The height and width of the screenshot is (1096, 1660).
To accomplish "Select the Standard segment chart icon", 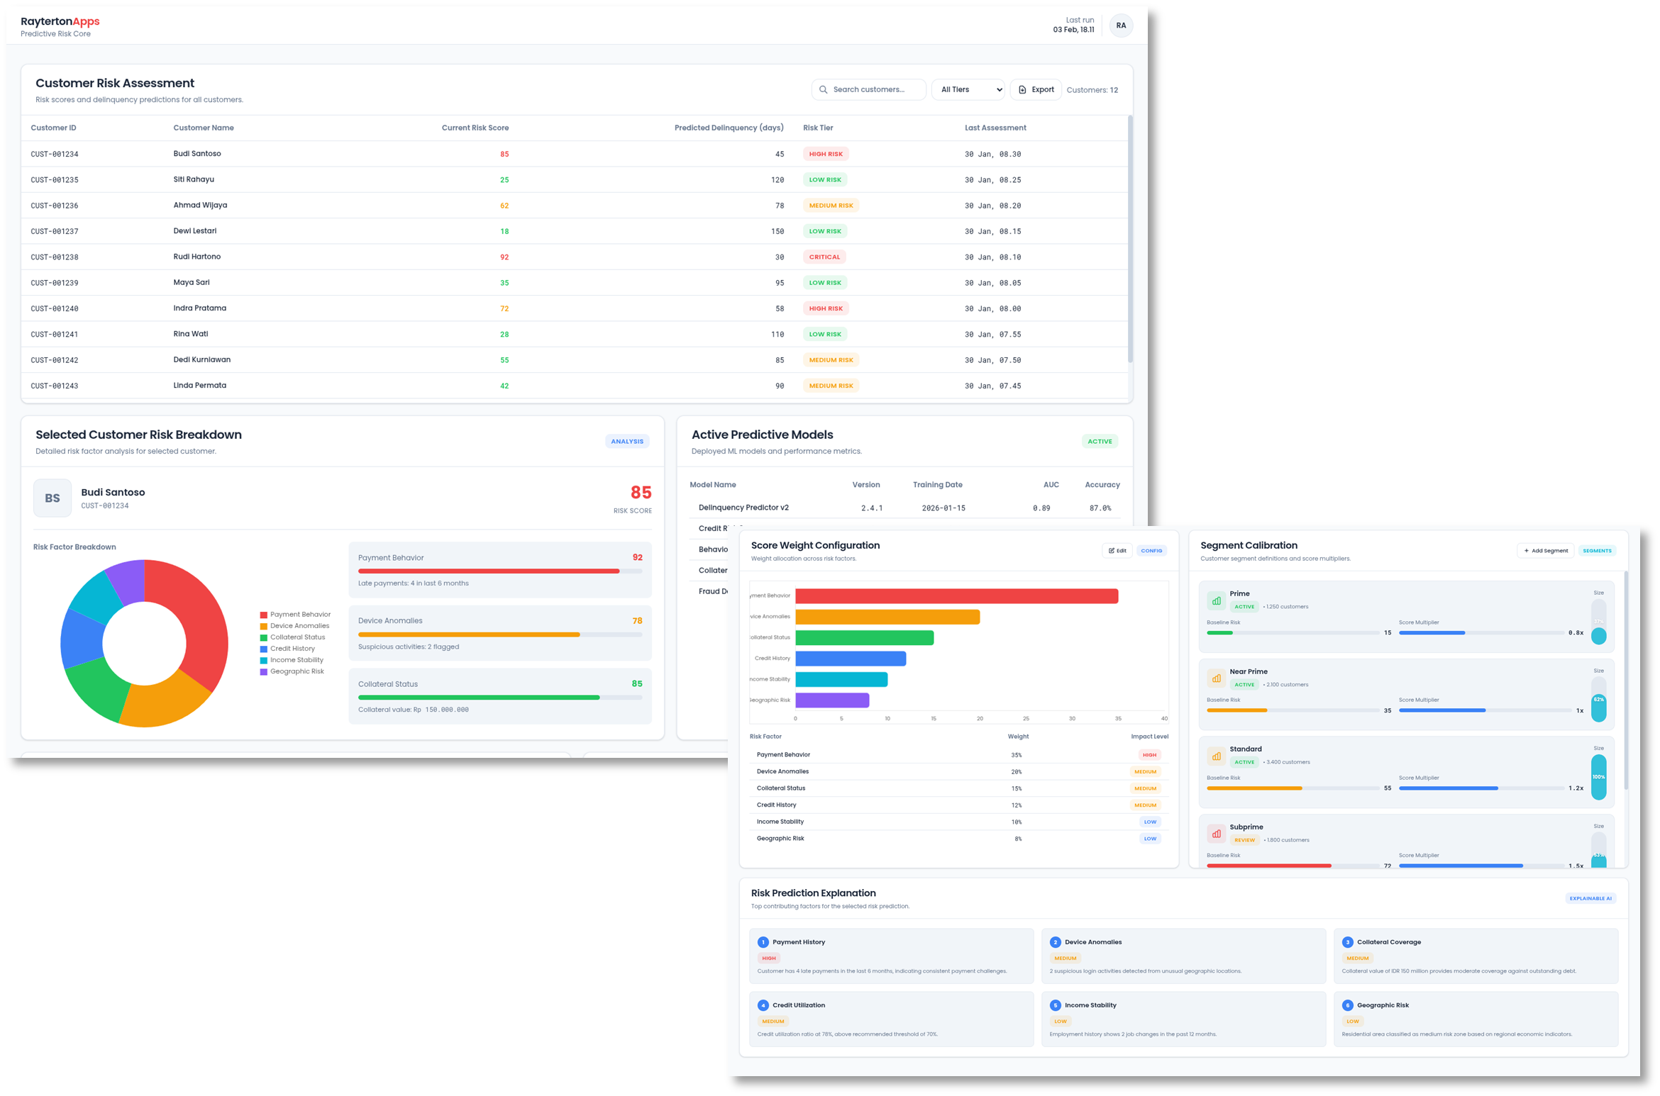I will (1216, 756).
